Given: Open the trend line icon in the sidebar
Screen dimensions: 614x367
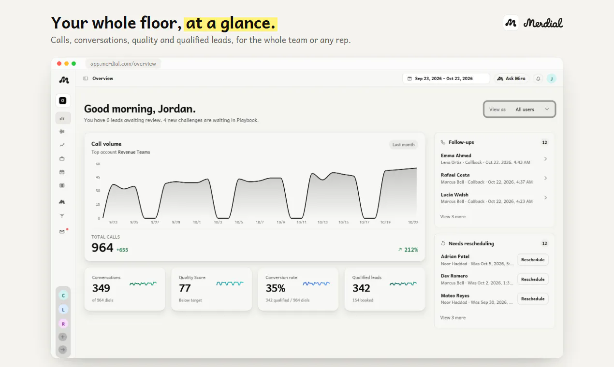Looking at the screenshot, I should click(x=62, y=145).
